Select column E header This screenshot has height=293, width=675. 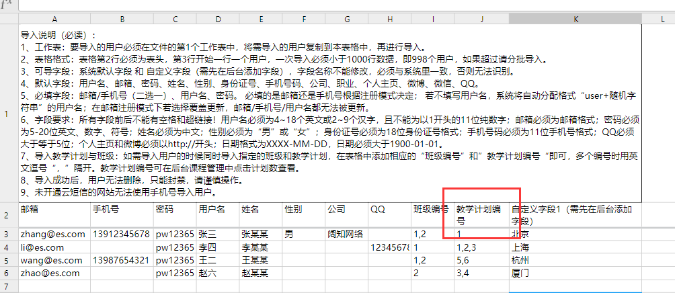click(x=260, y=19)
